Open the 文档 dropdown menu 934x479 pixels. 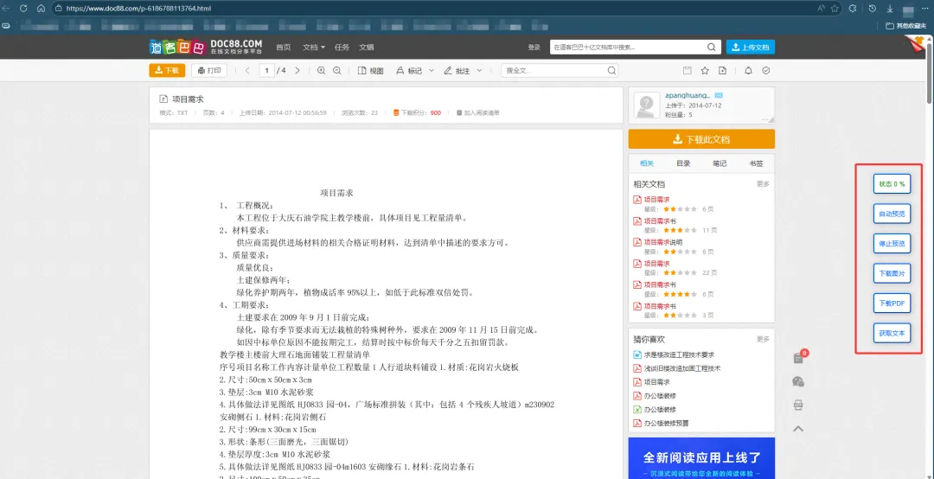pos(314,47)
